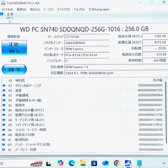Show hidden system tray icons chevron
Screen dimensions: 168x168
(x=164, y=163)
